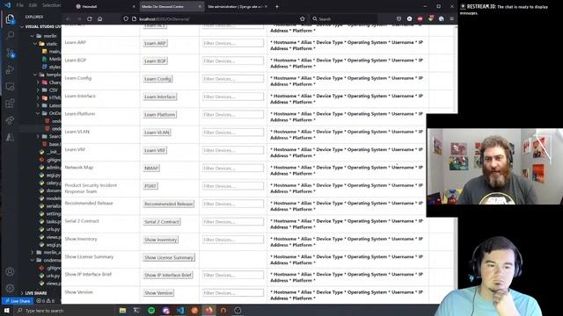Open Spotify from the taskbar
This screenshot has width=563, height=316.
click(x=151, y=310)
